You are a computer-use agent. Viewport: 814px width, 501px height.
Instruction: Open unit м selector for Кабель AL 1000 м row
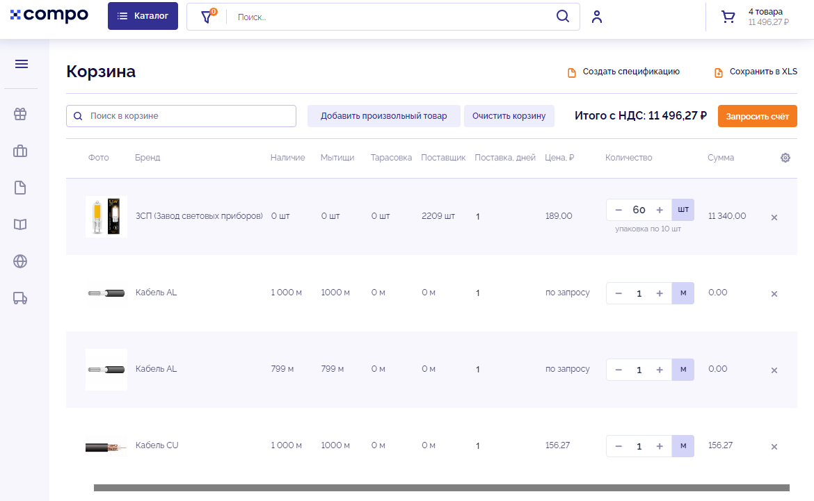click(683, 293)
